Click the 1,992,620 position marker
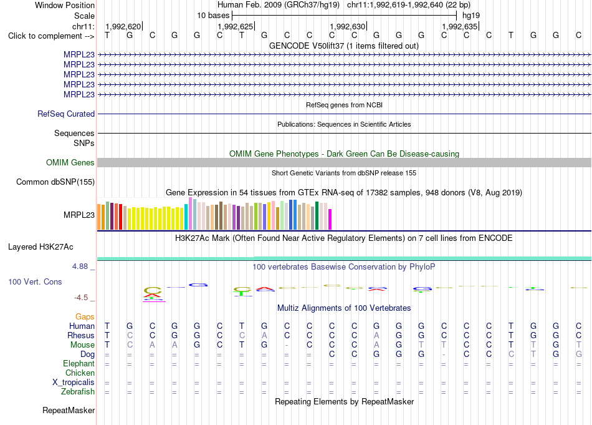This screenshot has width=592, height=425. tap(123, 26)
